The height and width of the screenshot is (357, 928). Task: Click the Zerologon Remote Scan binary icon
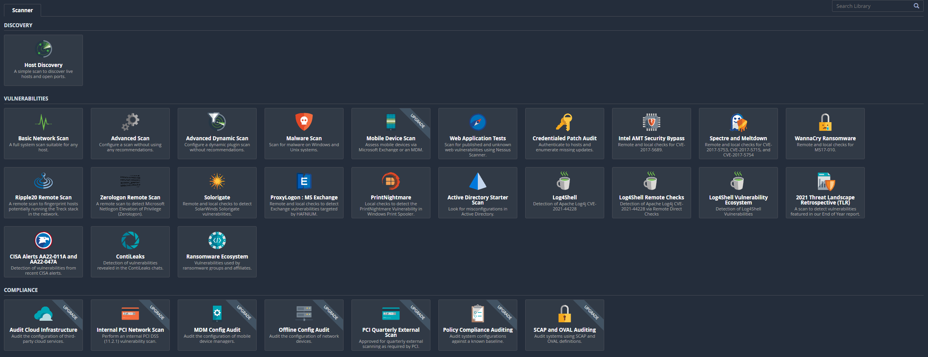point(130,181)
